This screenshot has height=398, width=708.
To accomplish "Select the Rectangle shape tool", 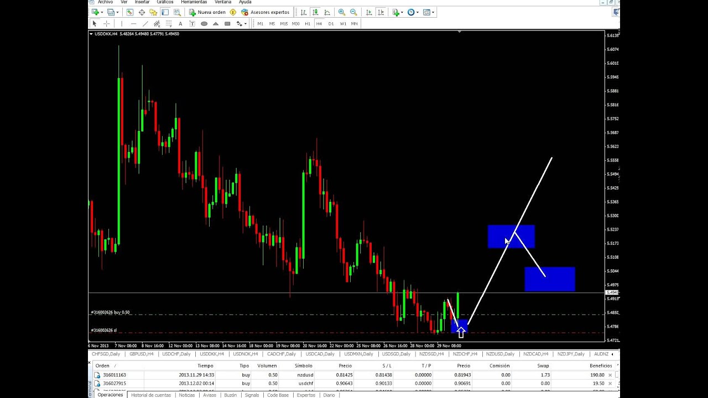I will click(227, 24).
